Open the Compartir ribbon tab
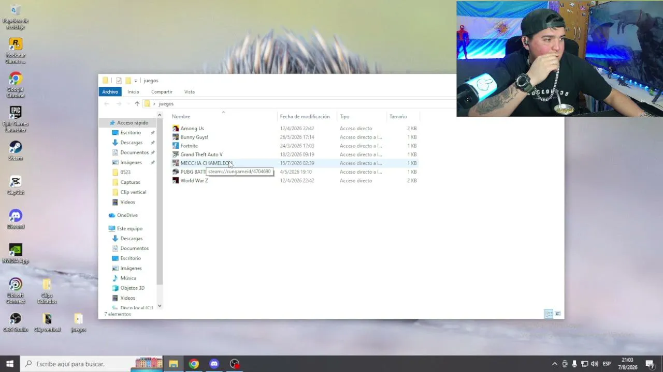 coord(162,91)
